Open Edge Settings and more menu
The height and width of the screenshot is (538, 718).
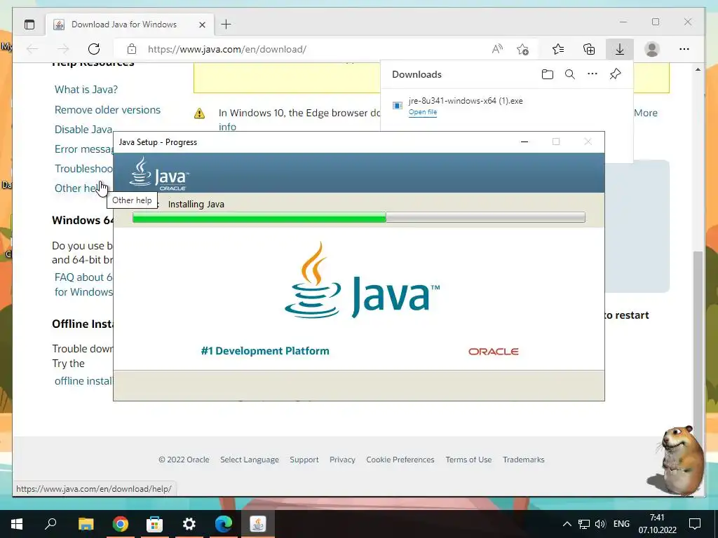tap(684, 49)
